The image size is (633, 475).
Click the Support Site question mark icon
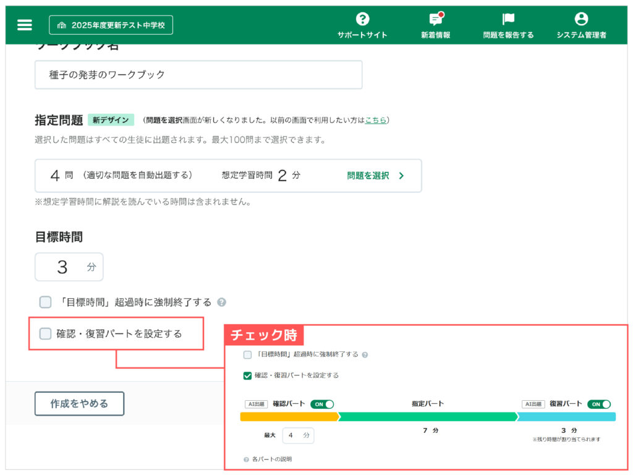[x=362, y=19]
